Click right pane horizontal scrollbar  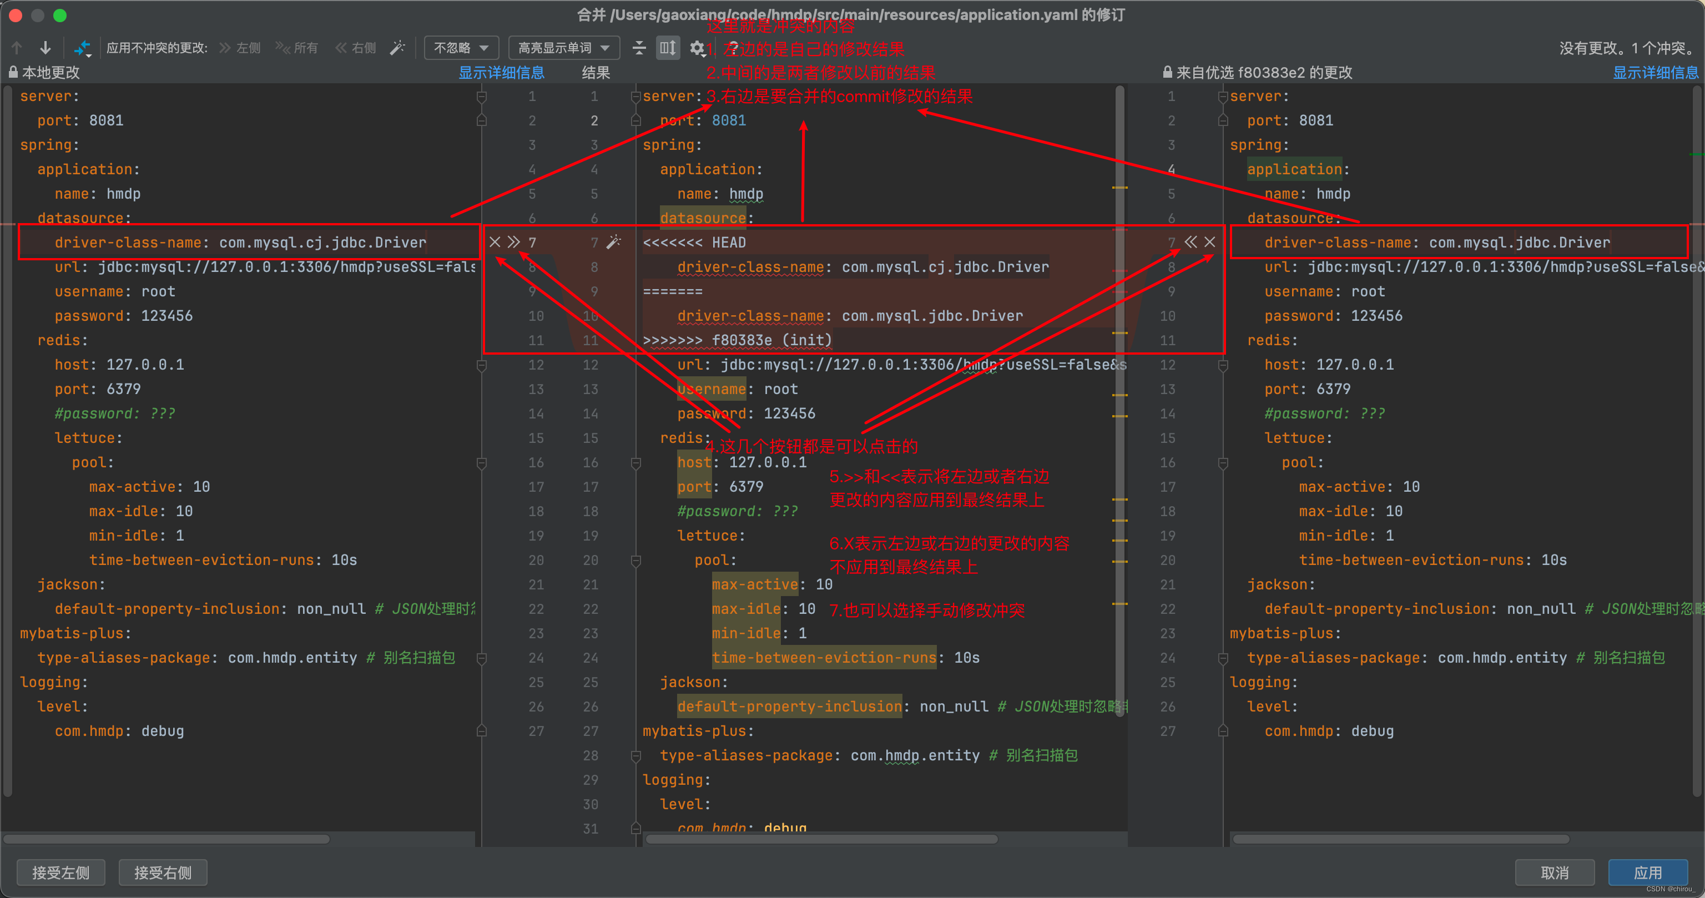tap(1401, 839)
